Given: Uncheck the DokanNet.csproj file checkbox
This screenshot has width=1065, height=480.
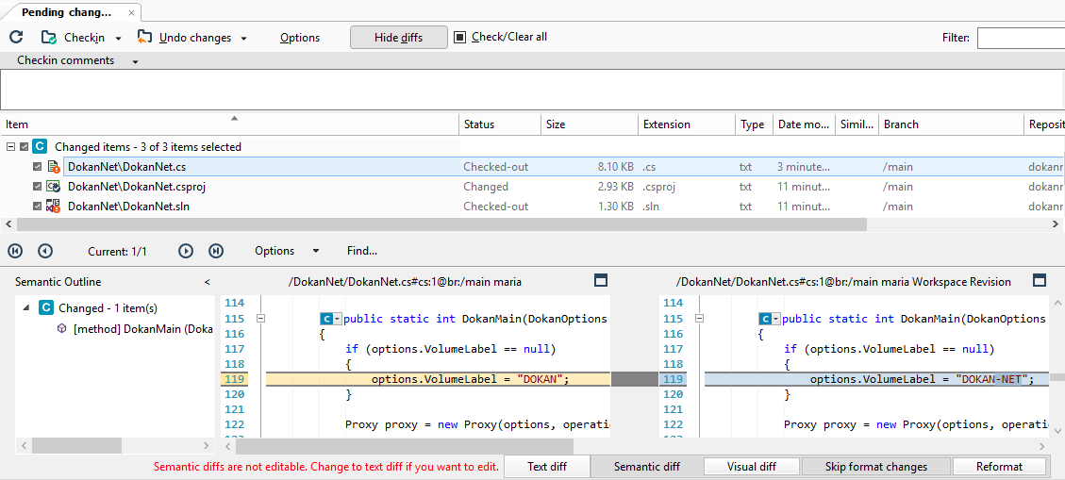Looking at the screenshot, I should point(38,186).
